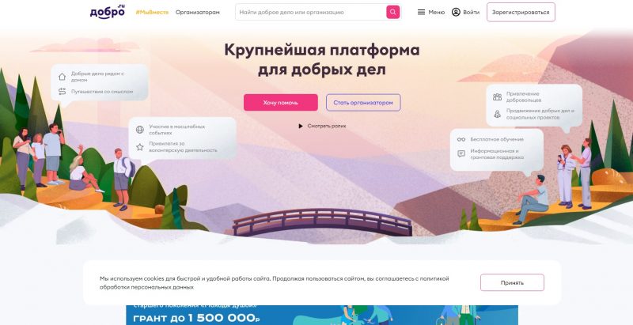Click the pink search magnifier button
633x325 pixels.
392,12
